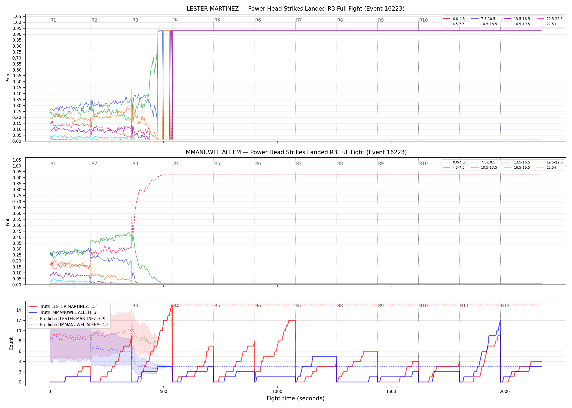Click R8 marker in Immanuwel Aleem chart
This screenshot has width=572, height=408.
(340, 163)
